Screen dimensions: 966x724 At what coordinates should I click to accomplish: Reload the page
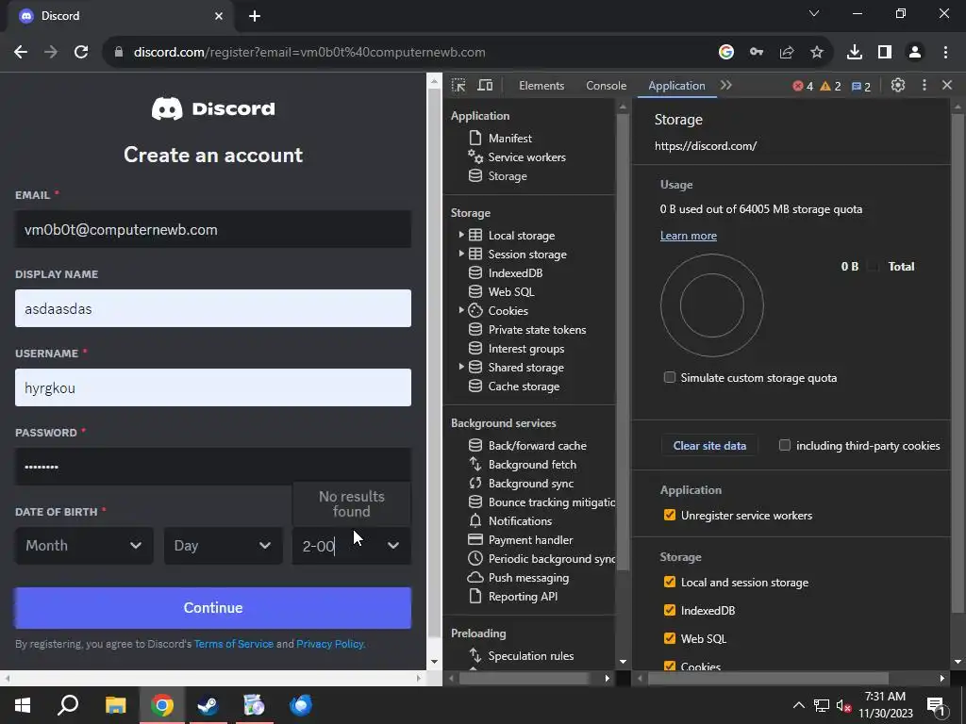(x=81, y=53)
